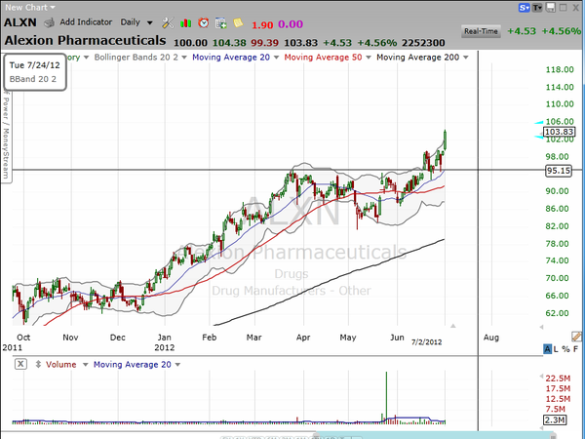This screenshot has width=585, height=439.
Task: Close the volume pane with the X box
Action: 20,364
